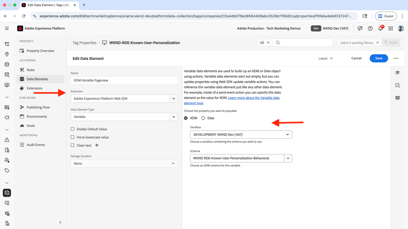The height and width of the screenshot is (229, 408).
Task: Open the All search filter dropdown
Action: (265, 42)
